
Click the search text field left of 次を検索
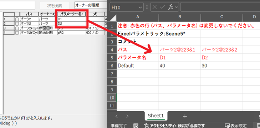click(17, 5)
